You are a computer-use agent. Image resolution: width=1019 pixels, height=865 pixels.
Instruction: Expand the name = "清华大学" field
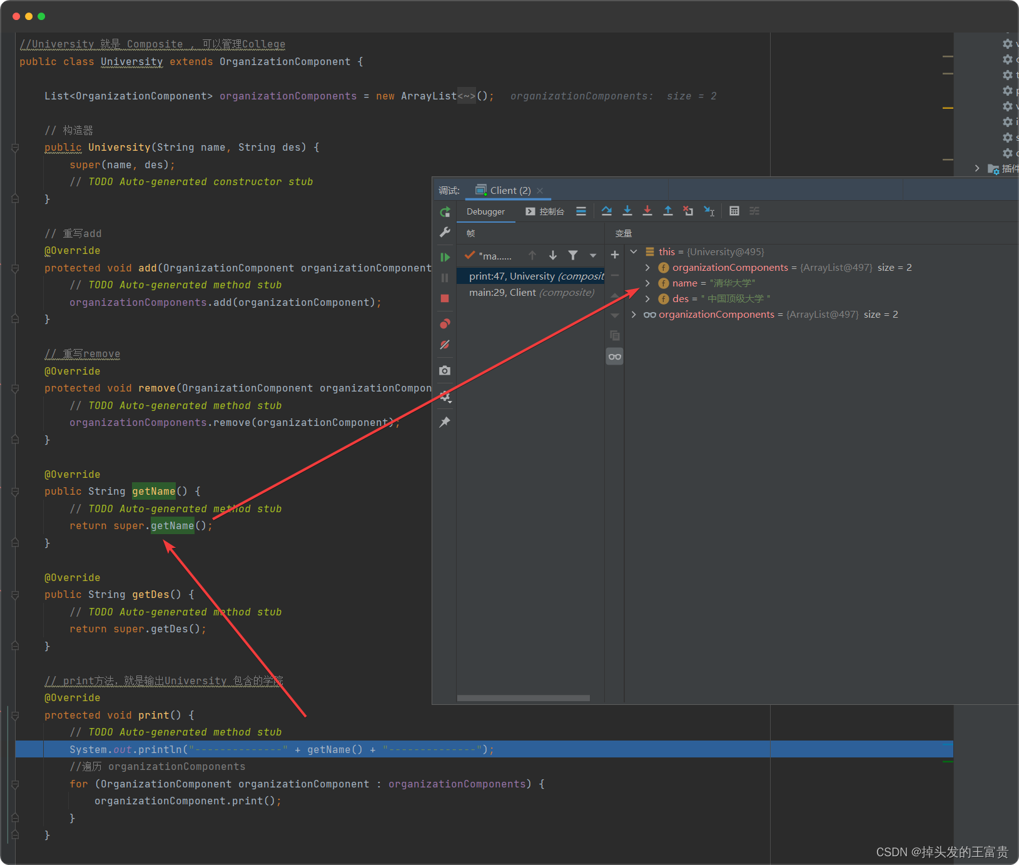tap(647, 283)
